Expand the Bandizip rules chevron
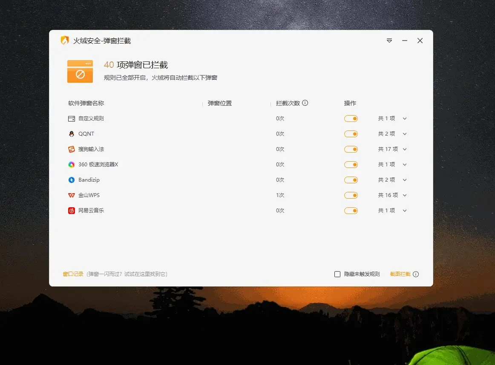 [x=405, y=180]
